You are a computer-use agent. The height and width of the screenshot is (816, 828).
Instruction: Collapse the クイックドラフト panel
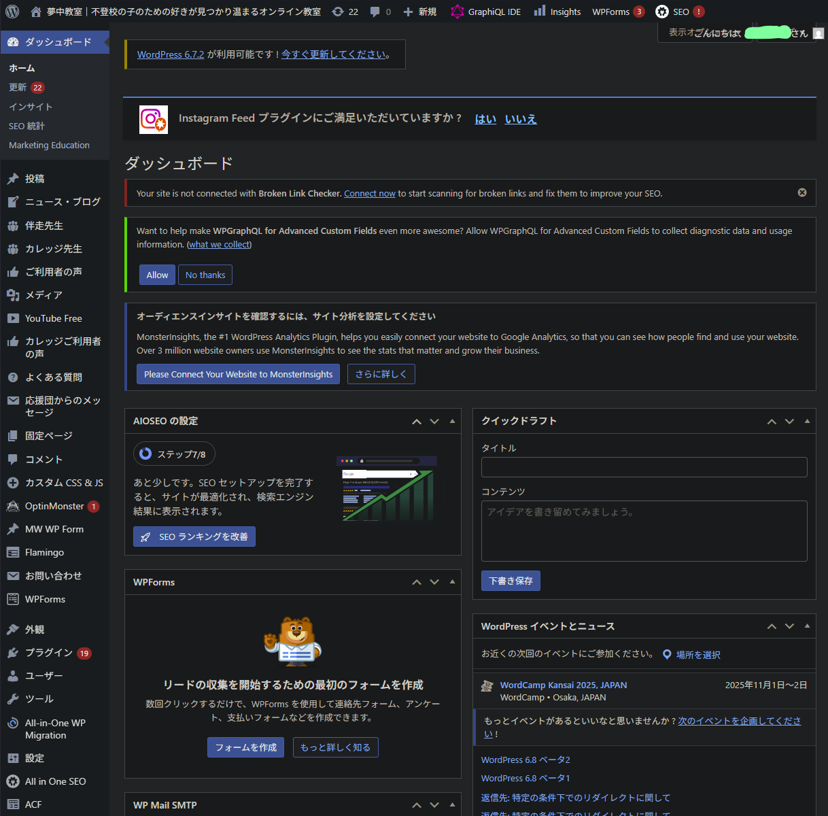click(x=807, y=421)
